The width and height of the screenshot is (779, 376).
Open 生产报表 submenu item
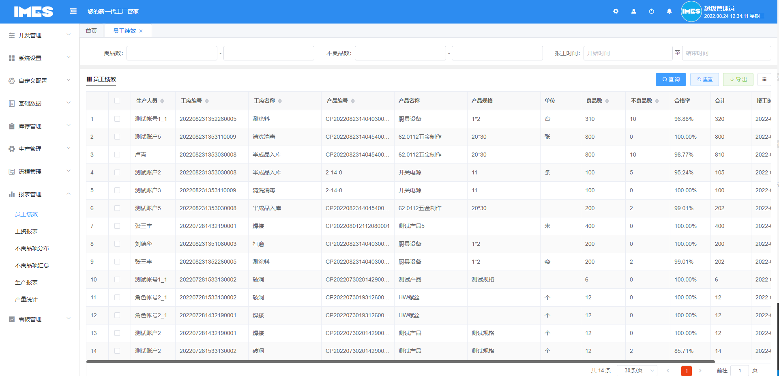(26, 282)
